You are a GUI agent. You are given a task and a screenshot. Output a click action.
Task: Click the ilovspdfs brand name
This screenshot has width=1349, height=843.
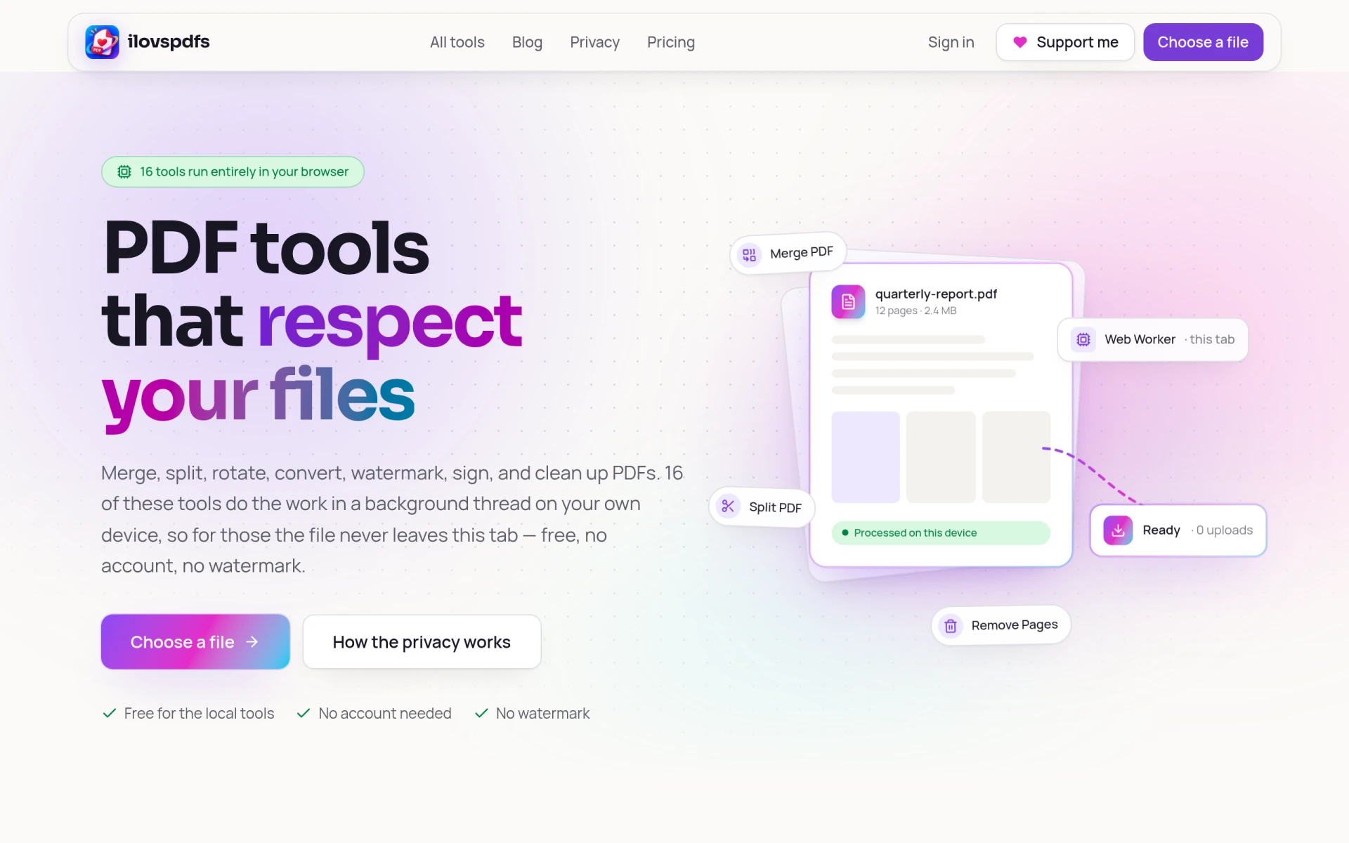pos(169,41)
